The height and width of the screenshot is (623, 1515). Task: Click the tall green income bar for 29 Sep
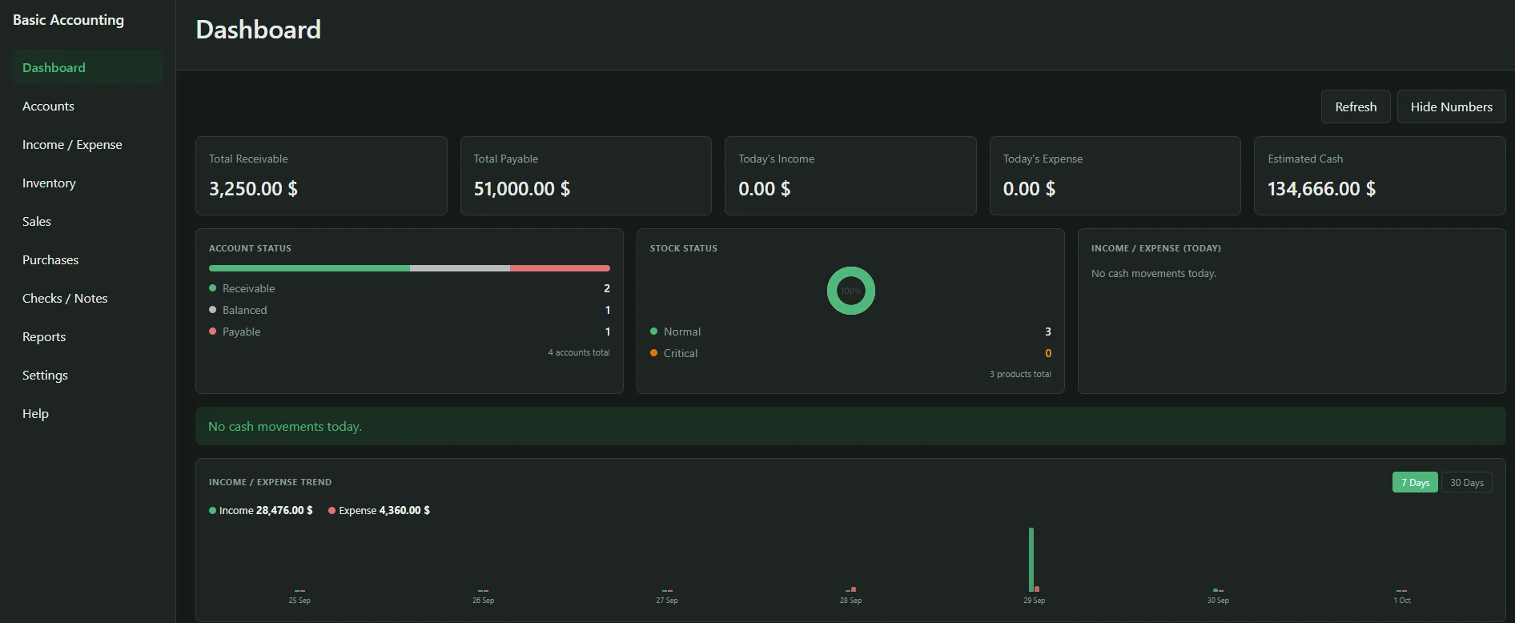[1031, 560]
